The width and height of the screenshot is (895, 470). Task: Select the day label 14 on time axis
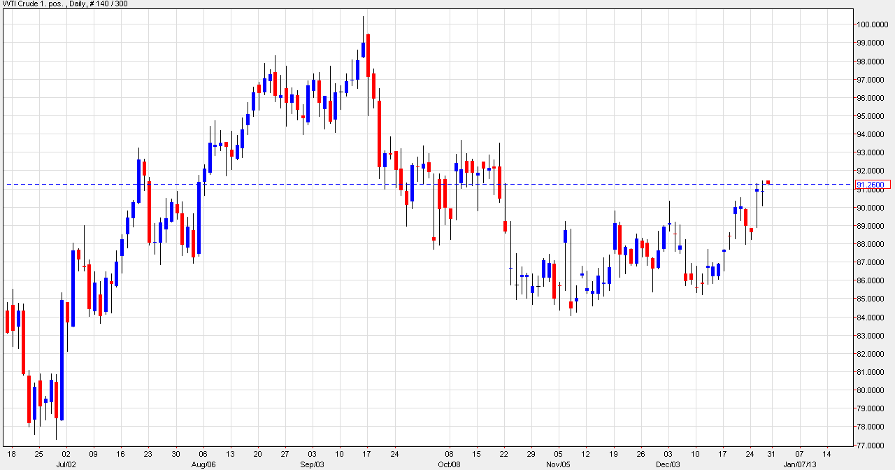826,453
